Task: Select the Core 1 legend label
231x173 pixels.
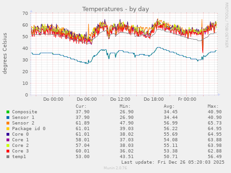Action: (20, 140)
